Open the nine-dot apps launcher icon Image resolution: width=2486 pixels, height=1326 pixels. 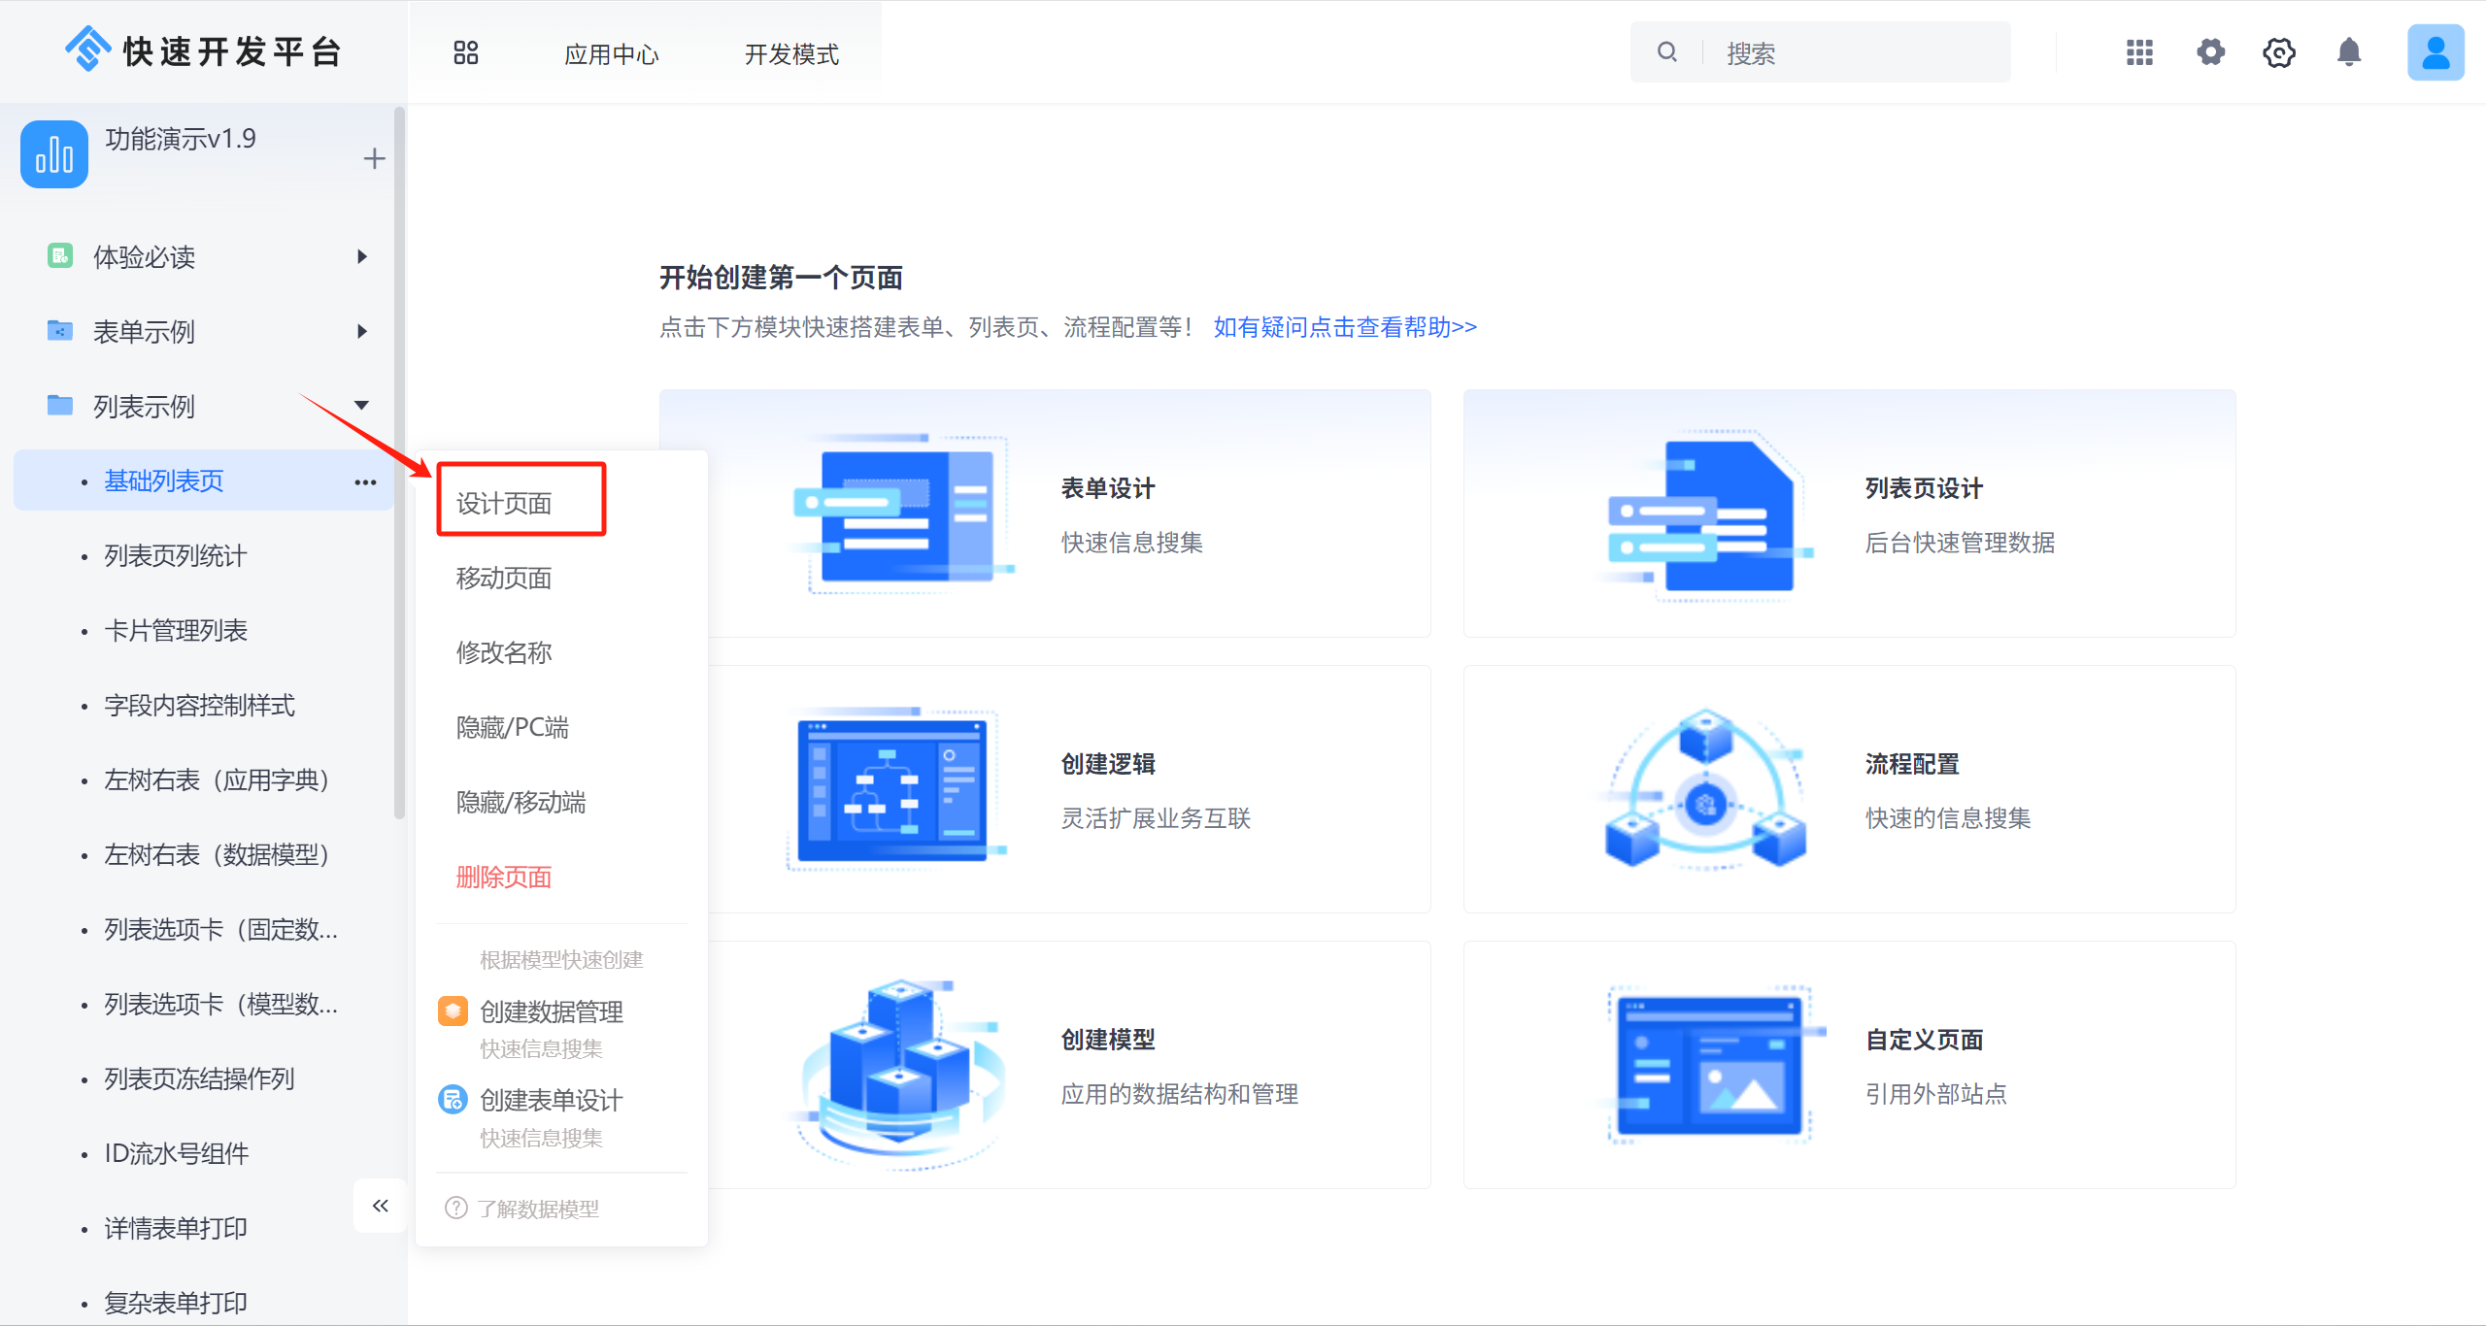pyautogui.click(x=2139, y=52)
